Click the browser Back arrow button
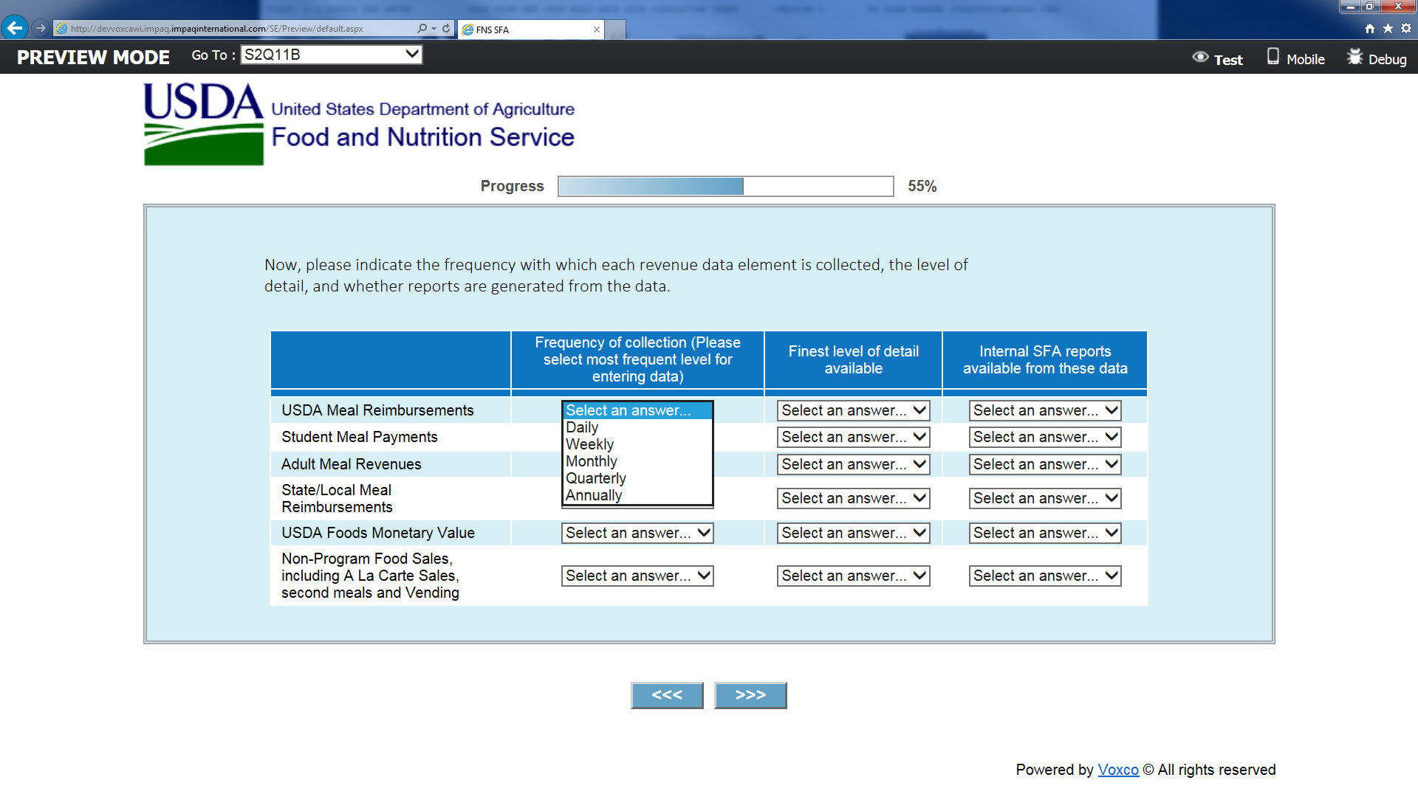The image size is (1418, 797). point(14,28)
